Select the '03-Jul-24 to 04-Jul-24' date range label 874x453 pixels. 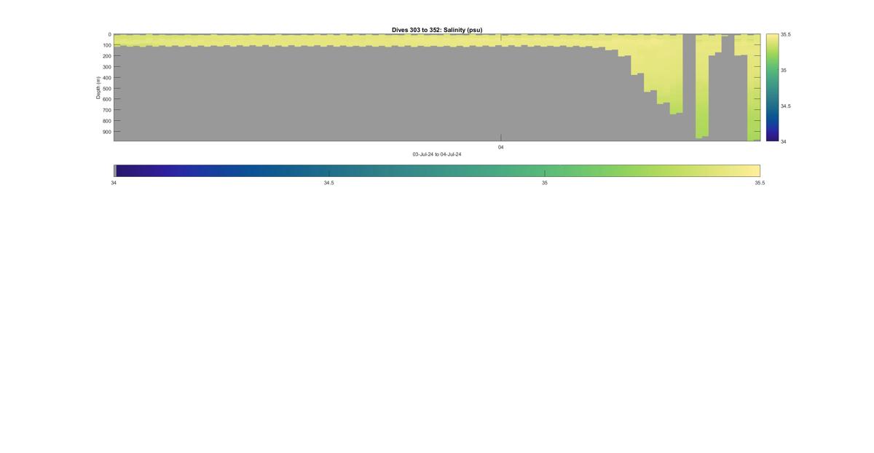pyautogui.click(x=437, y=154)
